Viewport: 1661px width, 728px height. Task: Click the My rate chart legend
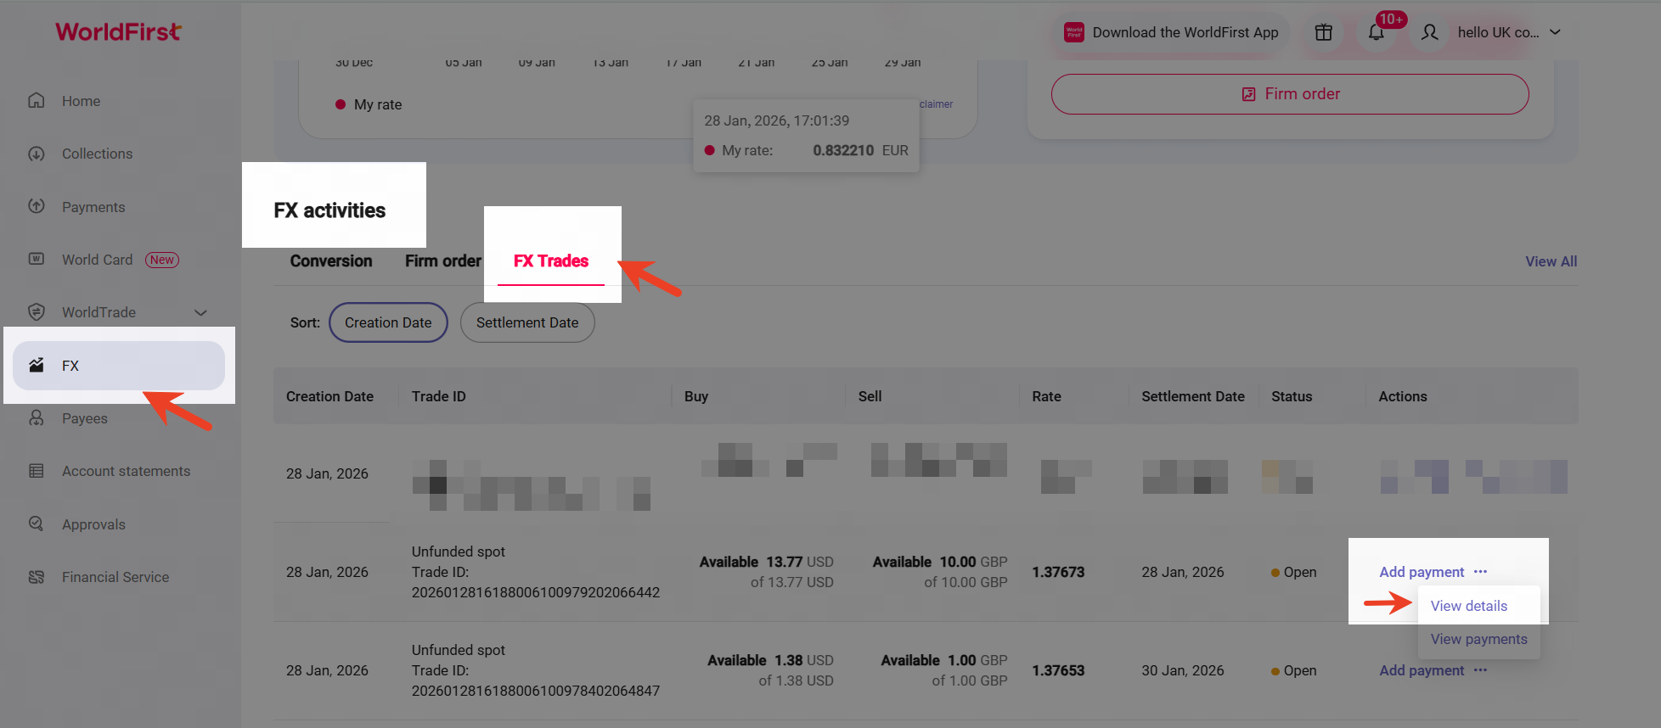point(369,104)
